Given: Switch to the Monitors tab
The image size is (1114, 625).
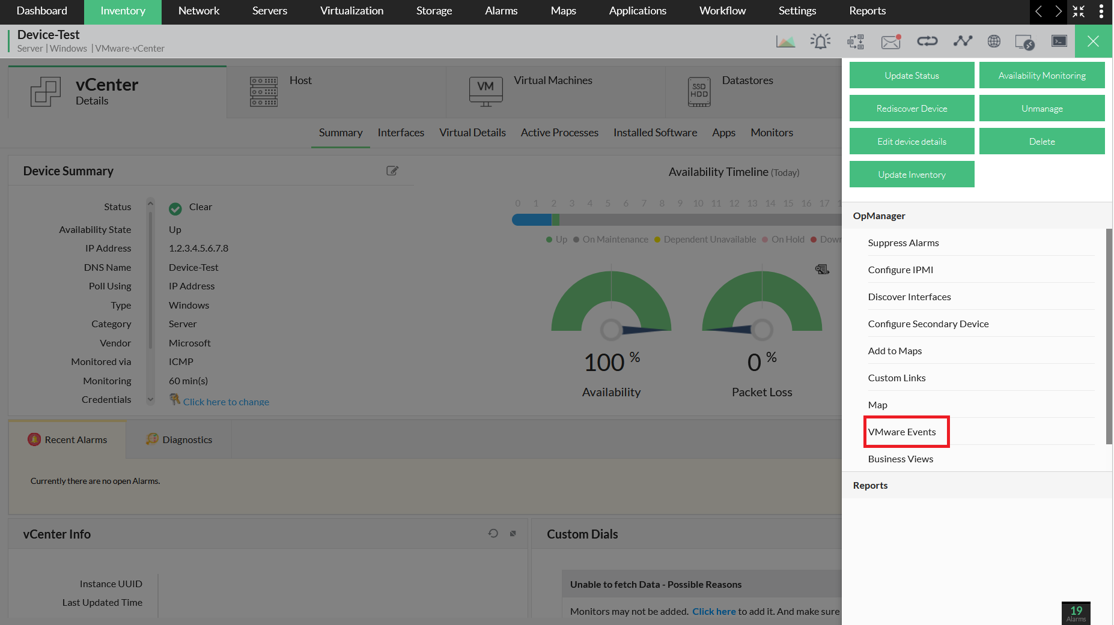Looking at the screenshot, I should 772,133.
